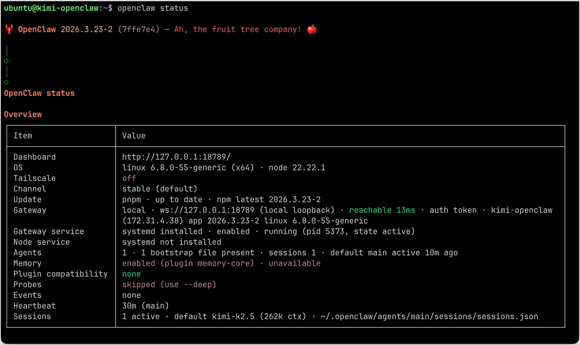
Task: Click the green 'none' Plugin compatibility value
Action: (131, 274)
